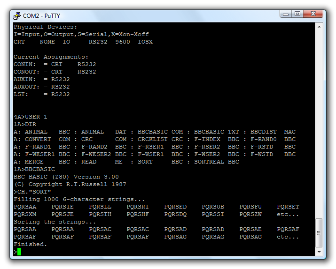Click the "PQRSIE" string
The width and height of the screenshot is (336, 269).
pyautogui.click(x=63, y=207)
